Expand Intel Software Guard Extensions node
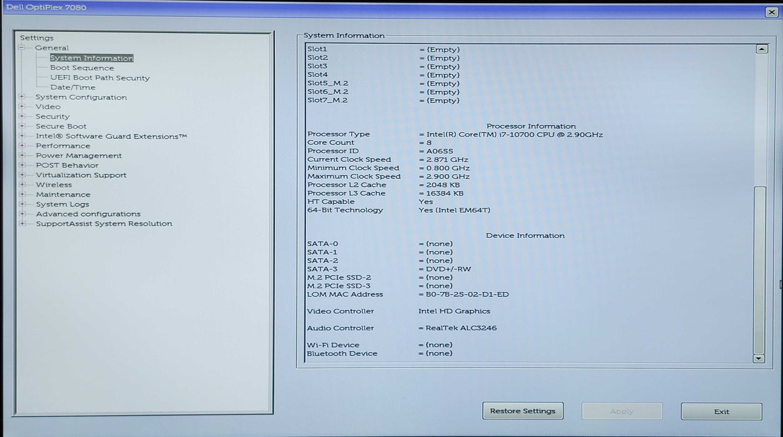The width and height of the screenshot is (783, 437). coord(22,136)
